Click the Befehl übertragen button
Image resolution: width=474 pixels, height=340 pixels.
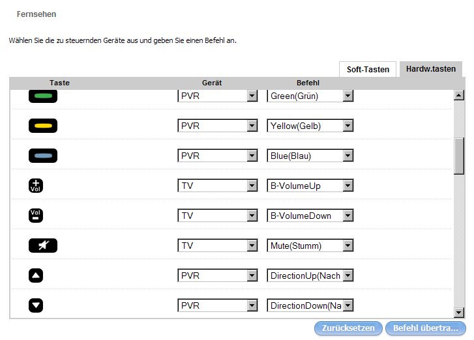click(x=426, y=328)
